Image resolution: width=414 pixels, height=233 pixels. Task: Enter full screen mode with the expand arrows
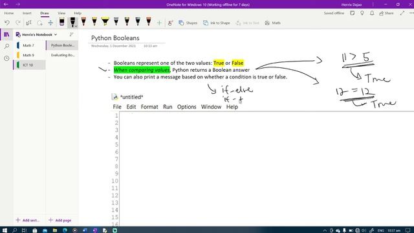(402, 13)
